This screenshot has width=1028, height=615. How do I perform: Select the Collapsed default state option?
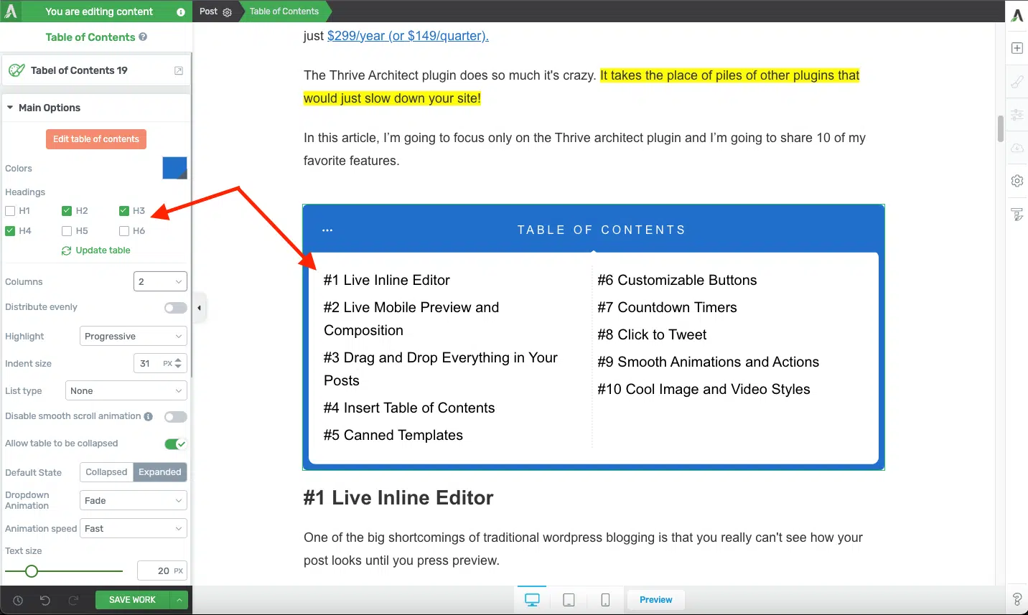pos(106,472)
